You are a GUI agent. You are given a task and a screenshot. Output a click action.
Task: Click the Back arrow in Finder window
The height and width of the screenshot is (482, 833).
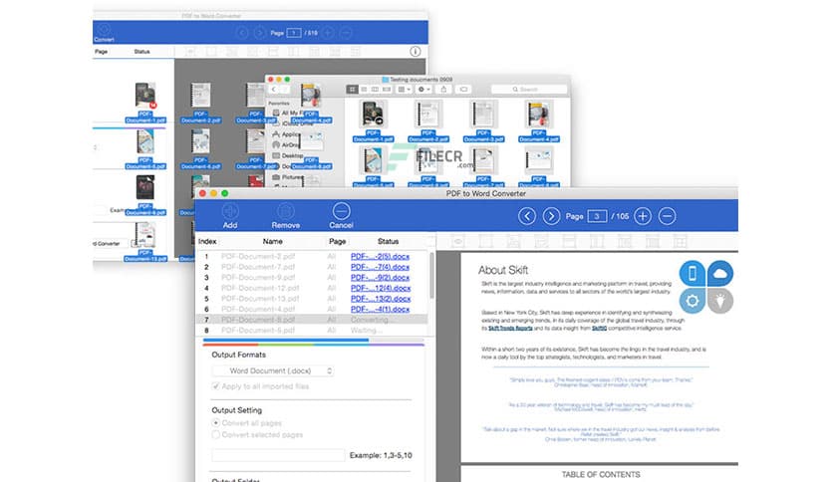click(x=274, y=90)
